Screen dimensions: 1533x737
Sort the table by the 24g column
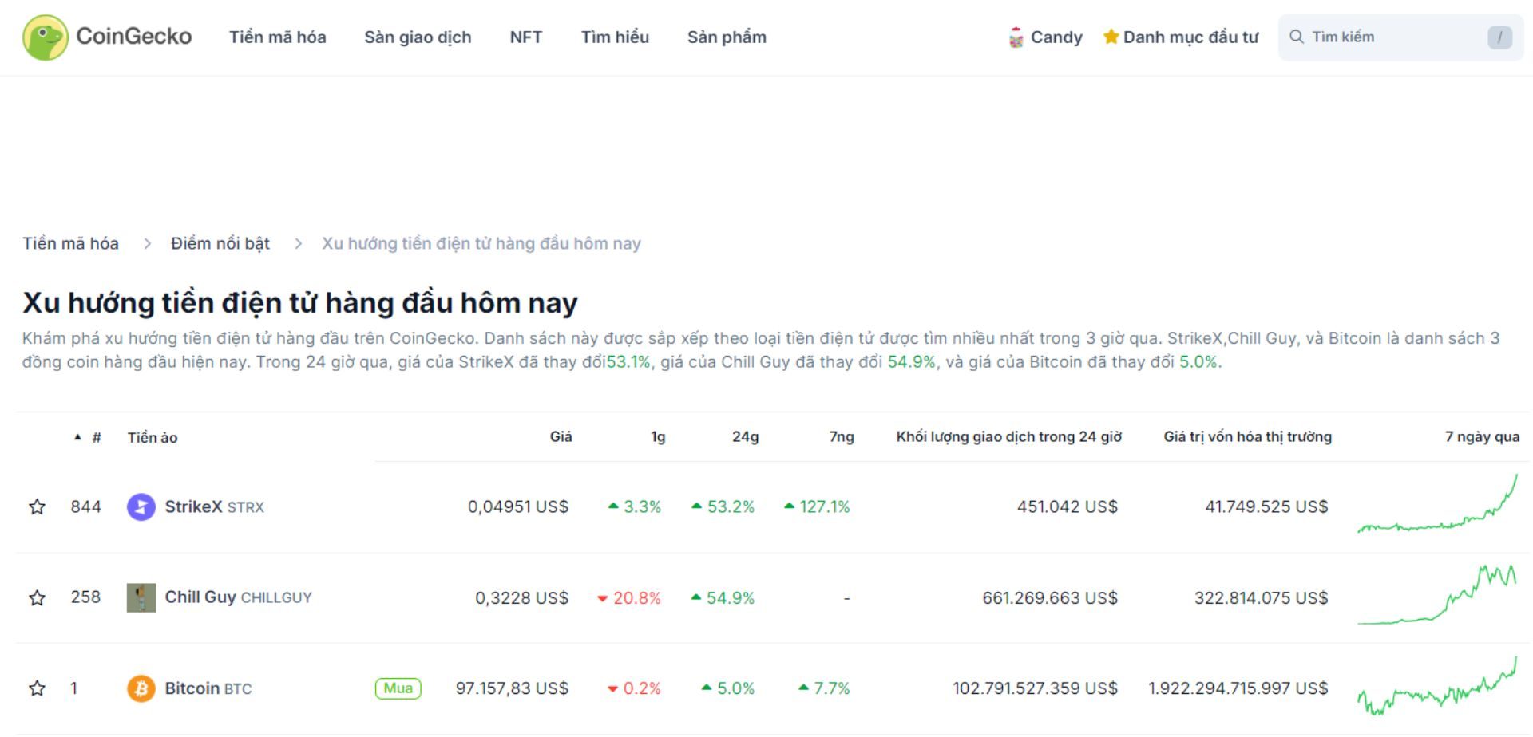click(x=744, y=437)
